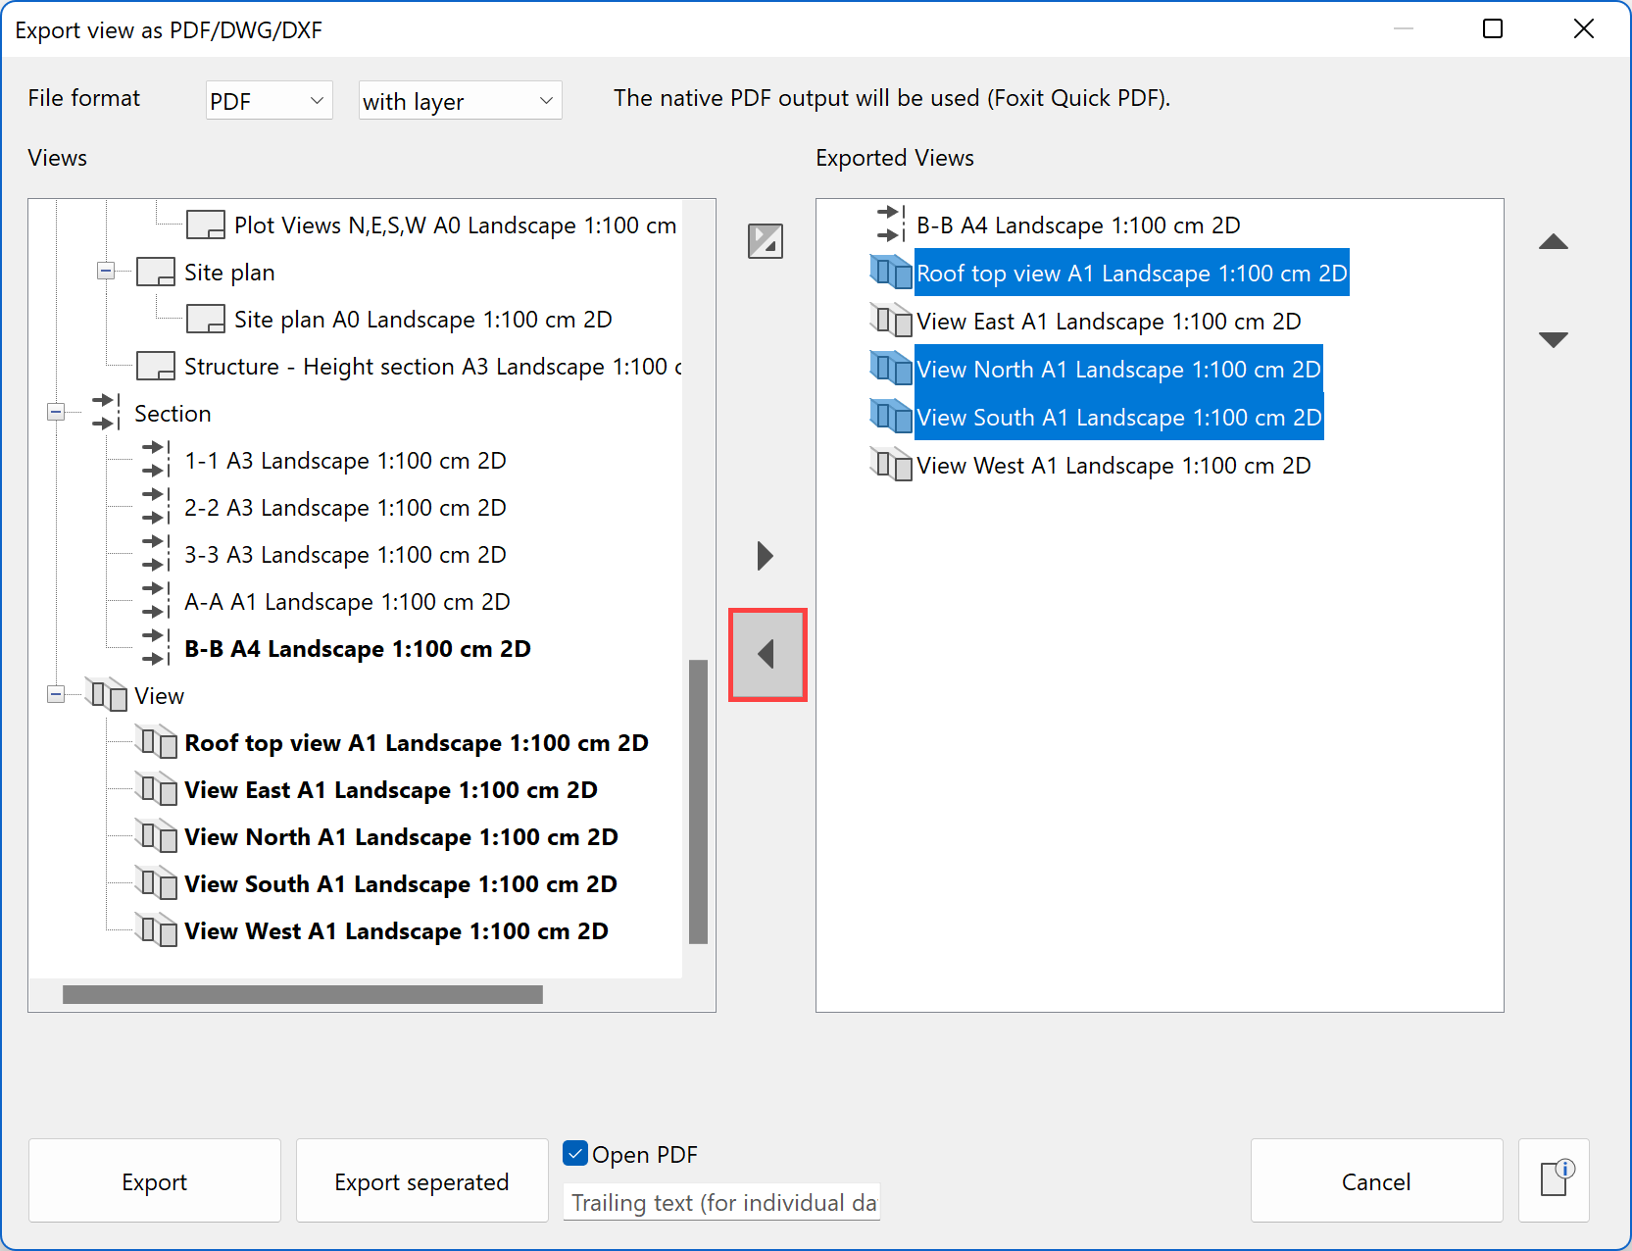This screenshot has width=1632, height=1251.
Task: Click the swap-all views icon between the panels
Action: tap(766, 241)
